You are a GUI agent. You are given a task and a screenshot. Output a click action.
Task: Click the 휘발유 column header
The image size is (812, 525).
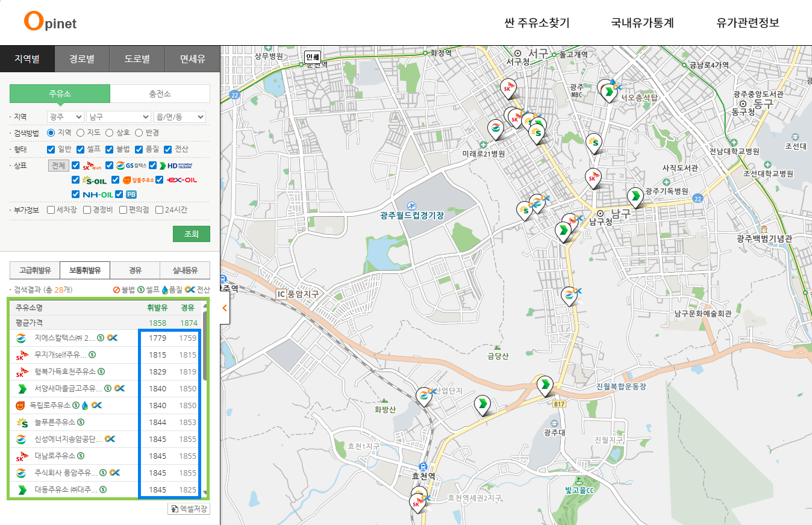pyautogui.click(x=157, y=308)
